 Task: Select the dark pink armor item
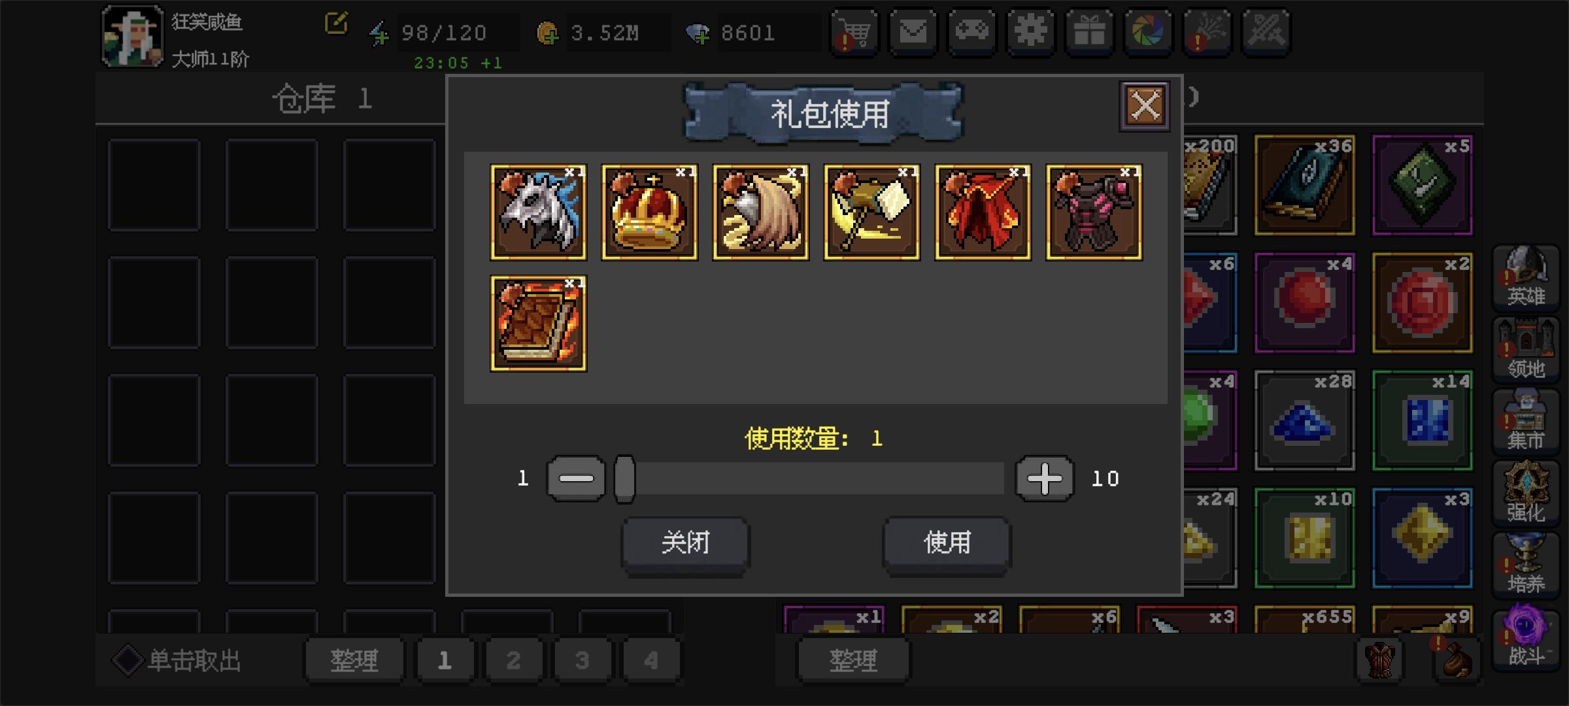1094,212
